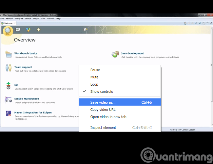Click 'Find out how to collaborate' description
The image size is (213, 164).
coord(40,71)
